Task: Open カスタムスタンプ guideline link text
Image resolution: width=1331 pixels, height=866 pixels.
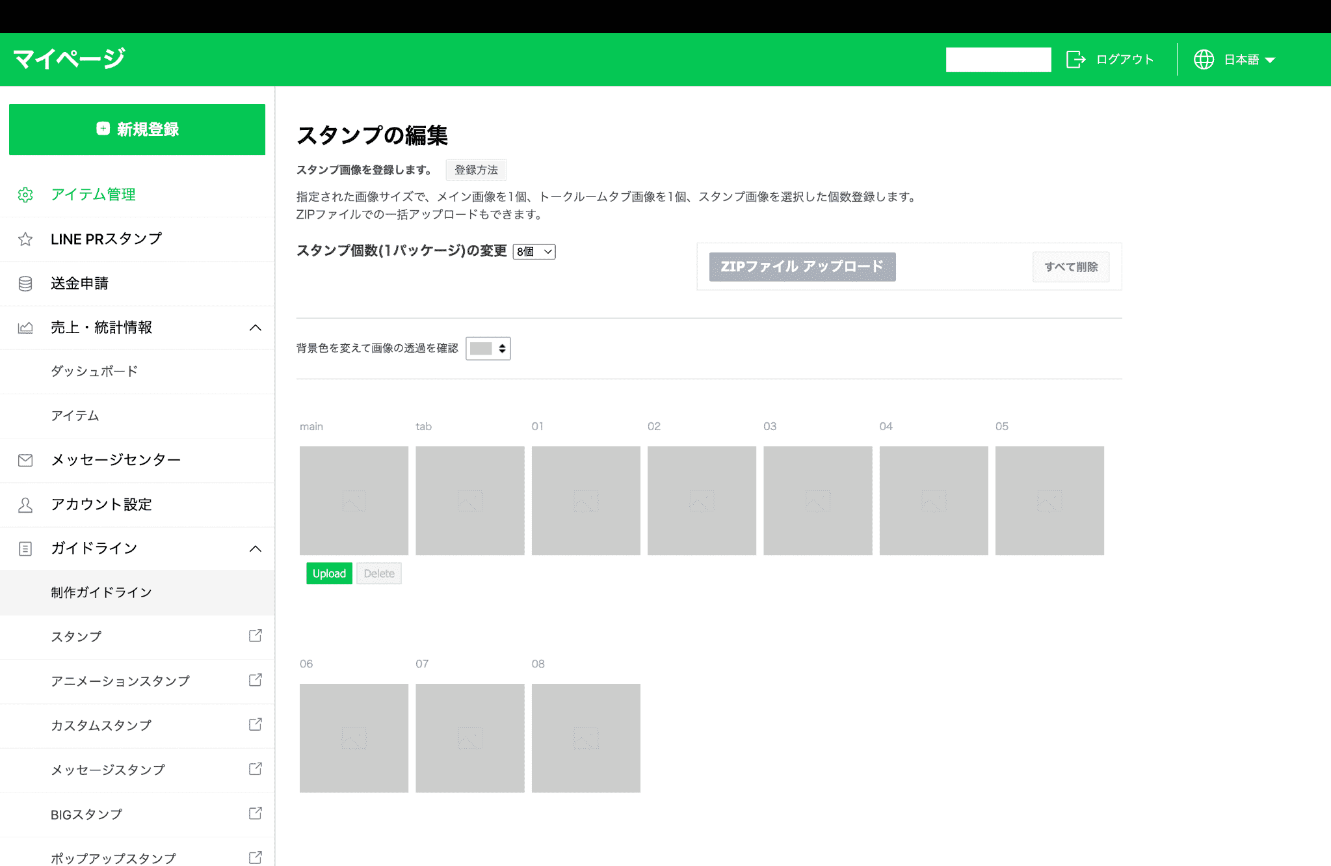Action: tap(101, 725)
